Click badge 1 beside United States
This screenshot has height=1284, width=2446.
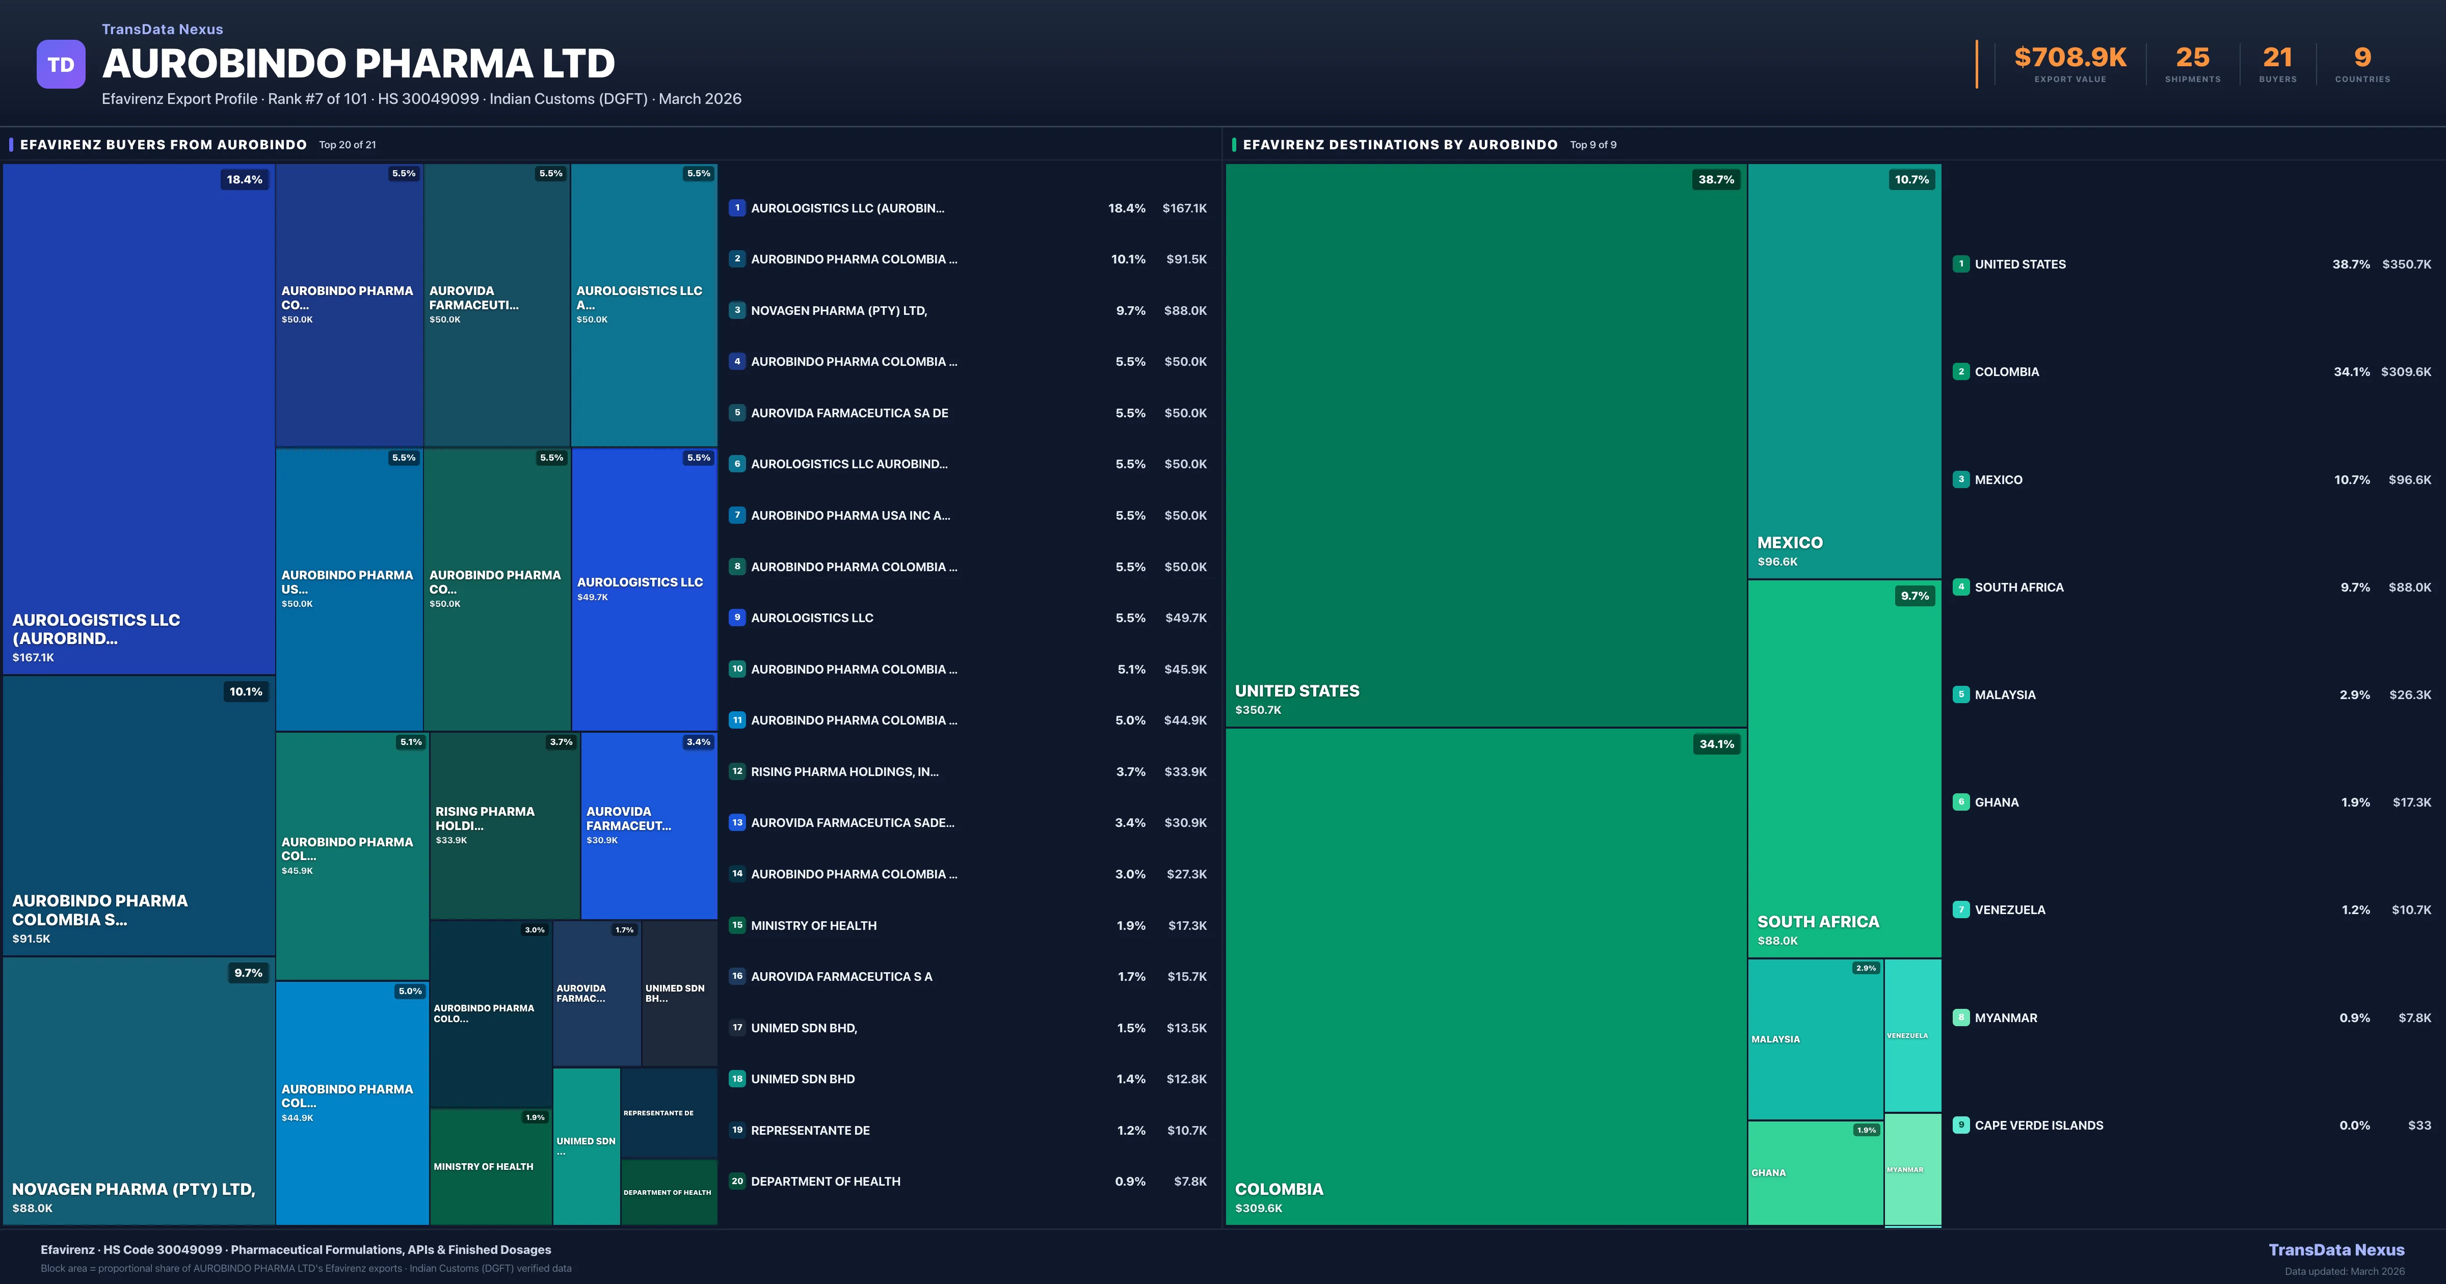1961,264
